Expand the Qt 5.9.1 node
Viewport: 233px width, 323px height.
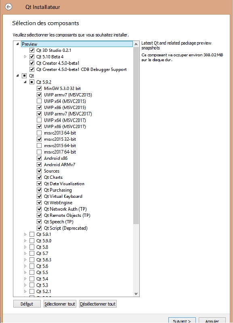[25, 234]
